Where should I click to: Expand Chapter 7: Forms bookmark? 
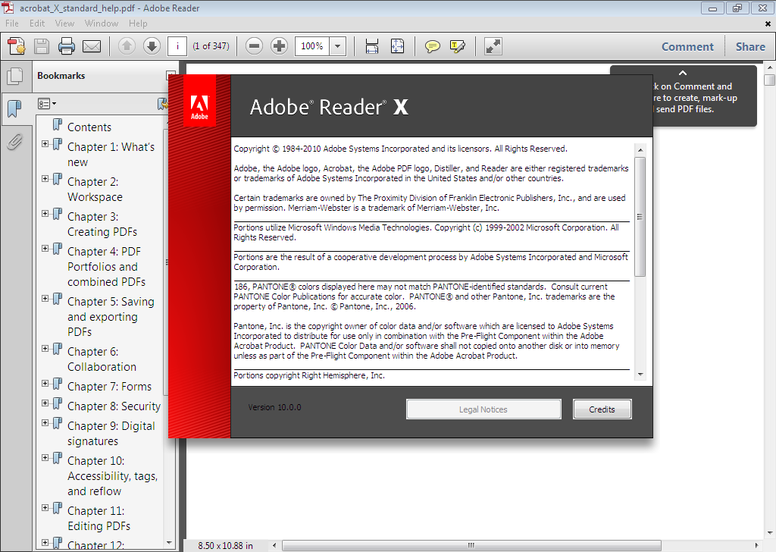click(x=45, y=384)
